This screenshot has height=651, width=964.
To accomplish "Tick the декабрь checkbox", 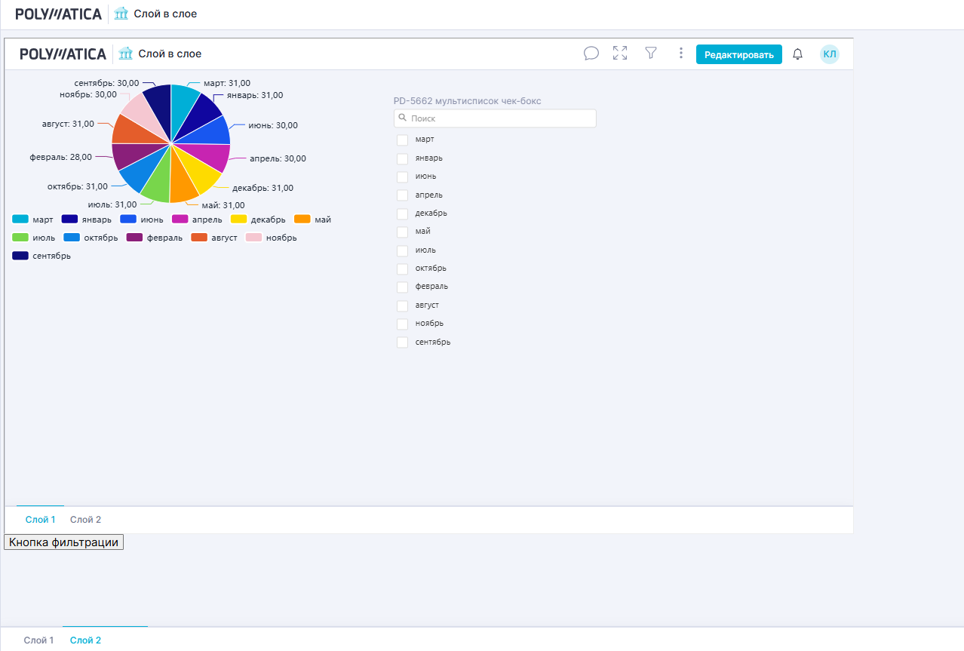I will 403,213.
